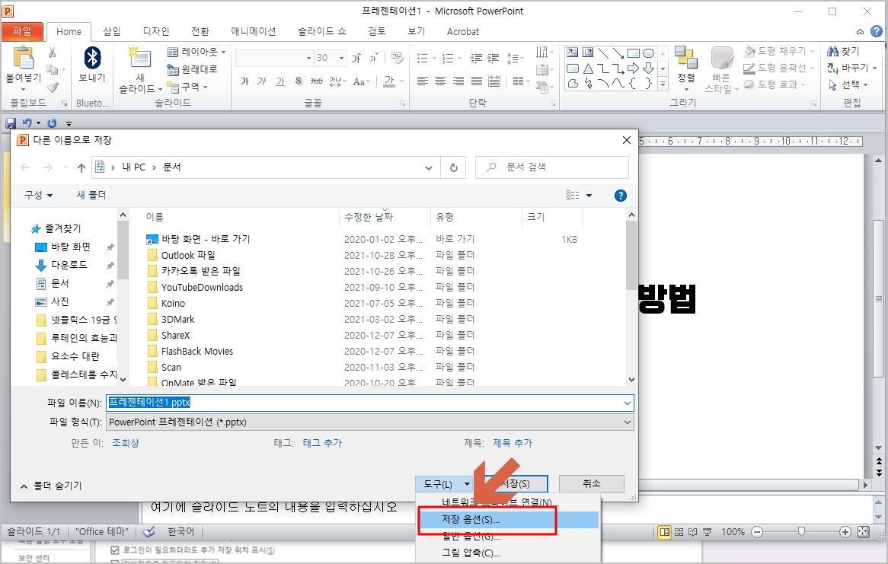Expand the file name history dropdown
The image size is (888, 564).
pyautogui.click(x=627, y=403)
